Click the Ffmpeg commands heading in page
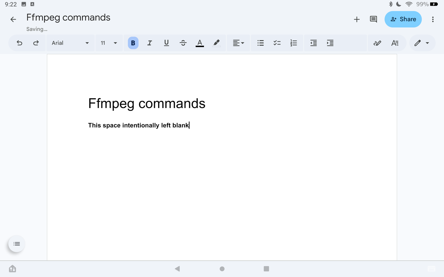444x277 pixels. pyautogui.click(x=147, y=104)
